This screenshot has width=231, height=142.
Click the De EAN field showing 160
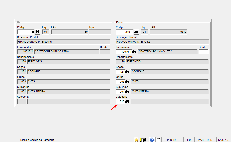click(70, 32)
